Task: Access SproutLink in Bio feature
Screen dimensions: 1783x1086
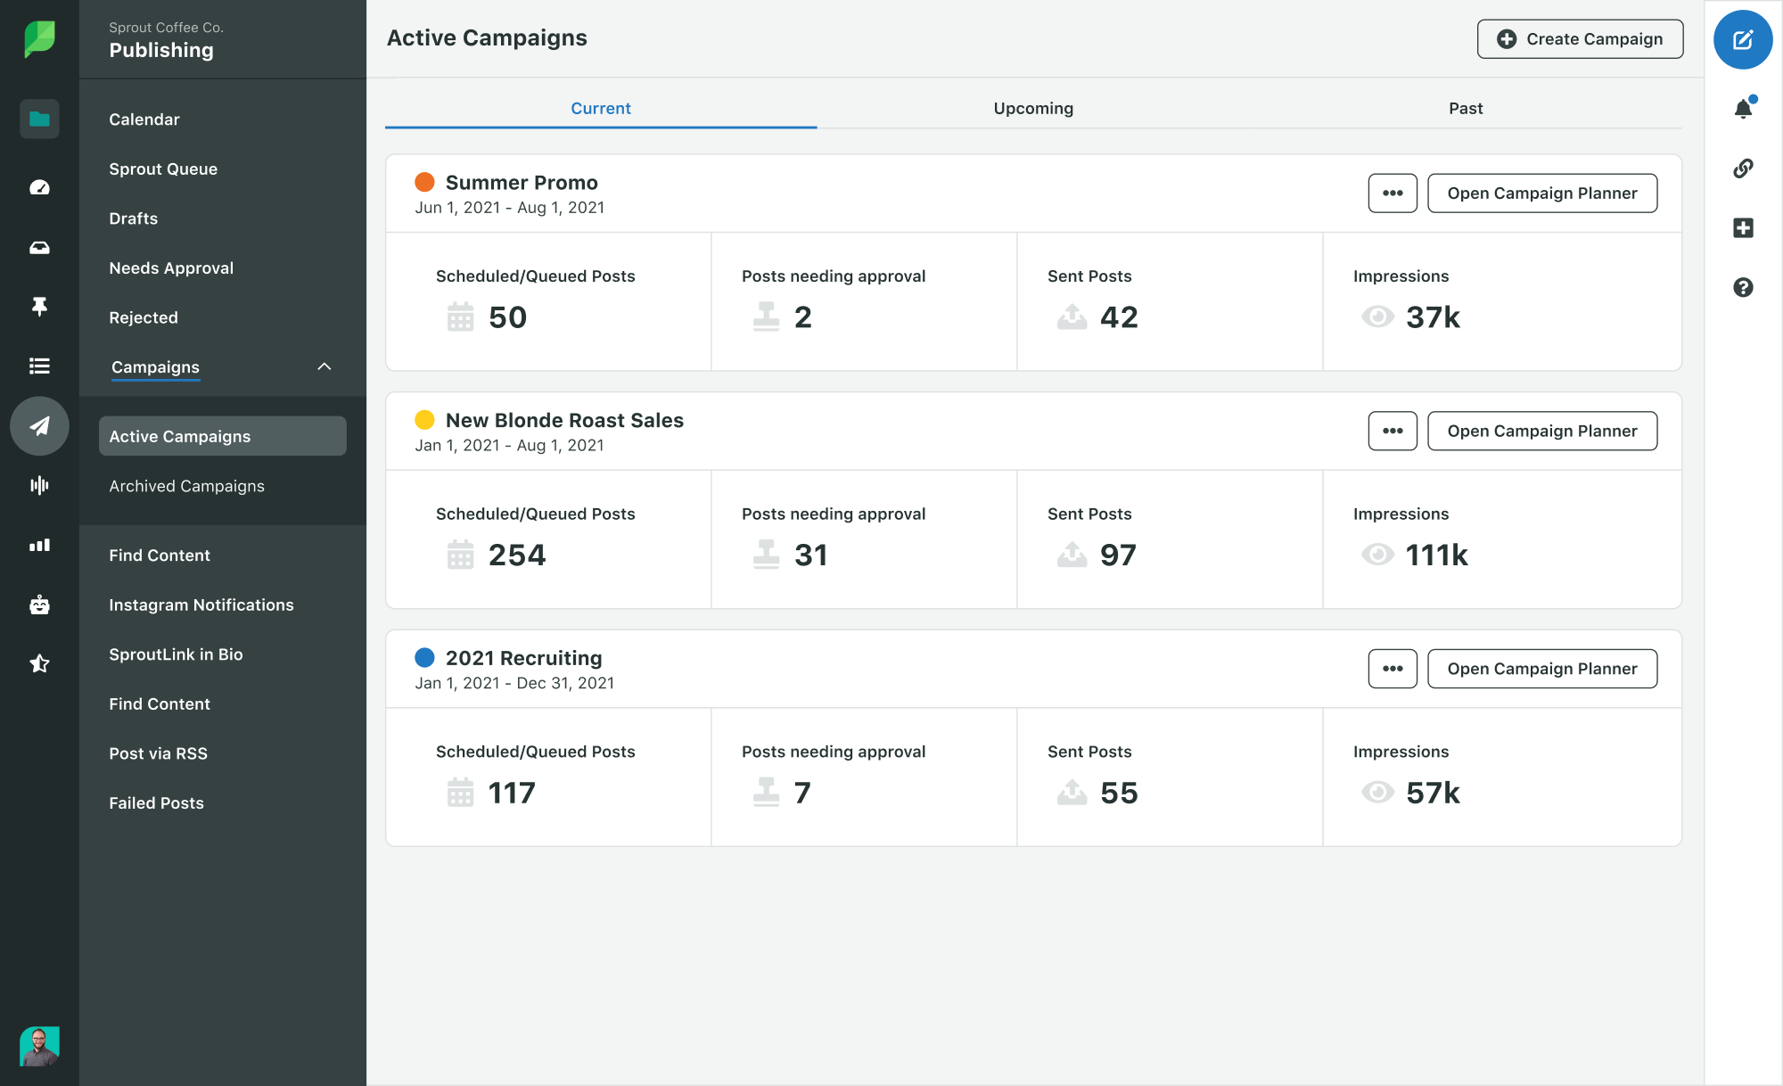Action: pyautogui.click(x=175, y=654)
